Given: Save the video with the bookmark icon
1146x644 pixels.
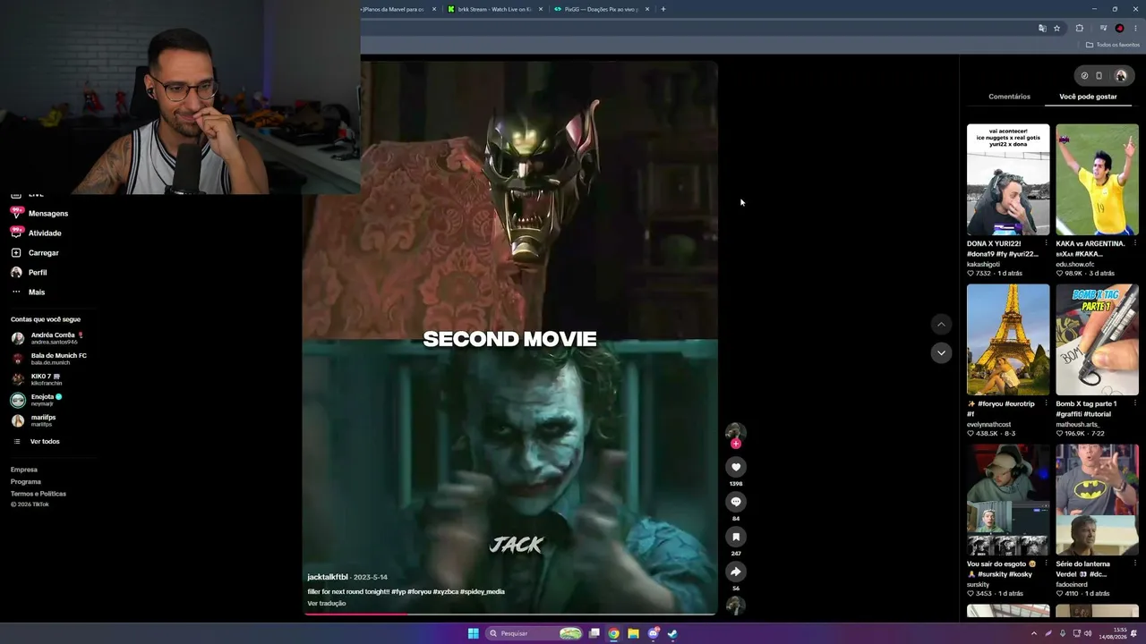Looking at the screenshot, I should tap(736, 537).
